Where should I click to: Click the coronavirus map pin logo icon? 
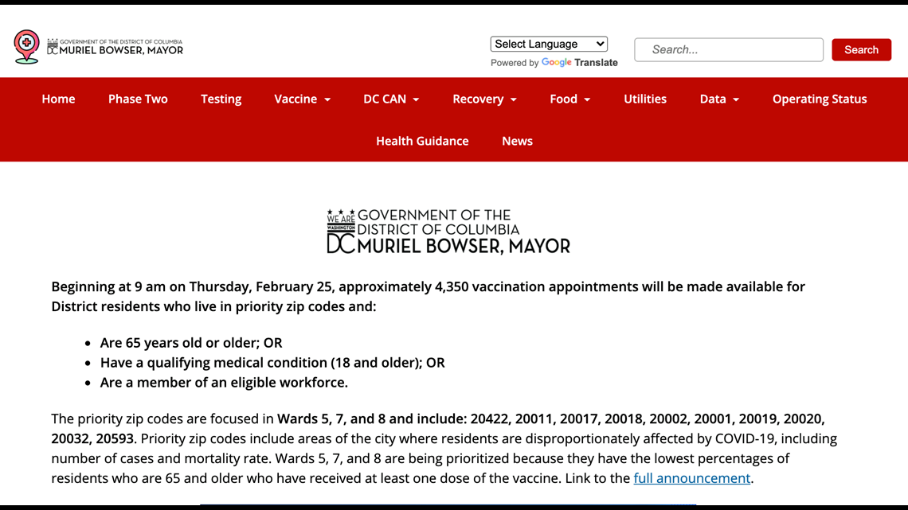tap(26, 47)
